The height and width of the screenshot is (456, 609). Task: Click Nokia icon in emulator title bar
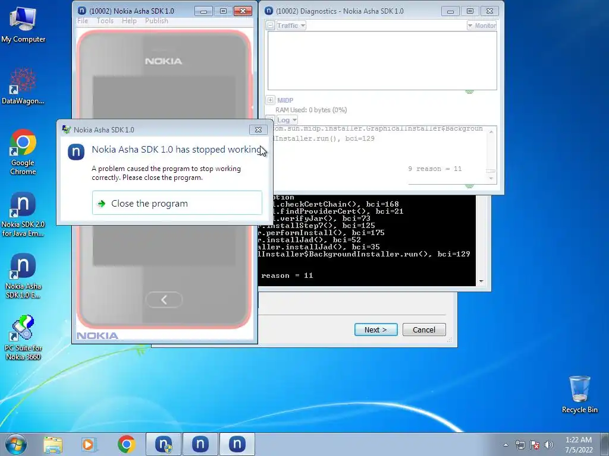point(82,11)
